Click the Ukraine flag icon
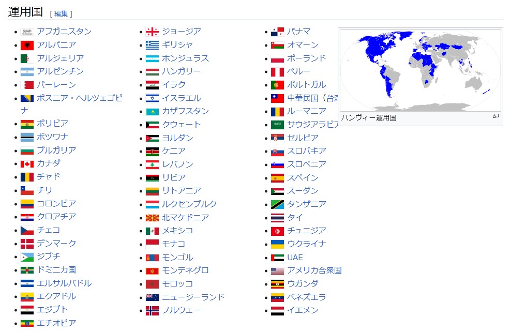The height and width of the screenshot is (332, 511). pos(277,244)
